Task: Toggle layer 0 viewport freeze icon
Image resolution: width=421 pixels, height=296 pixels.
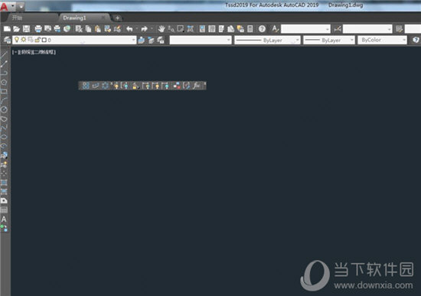Action: pos(31,40)
